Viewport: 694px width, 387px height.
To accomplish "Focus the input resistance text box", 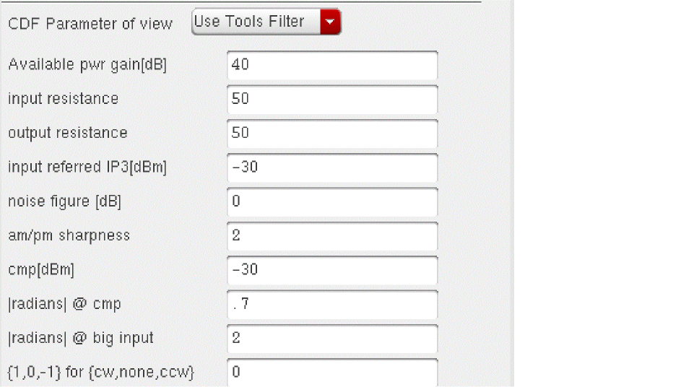I will [x=331, y=99].
